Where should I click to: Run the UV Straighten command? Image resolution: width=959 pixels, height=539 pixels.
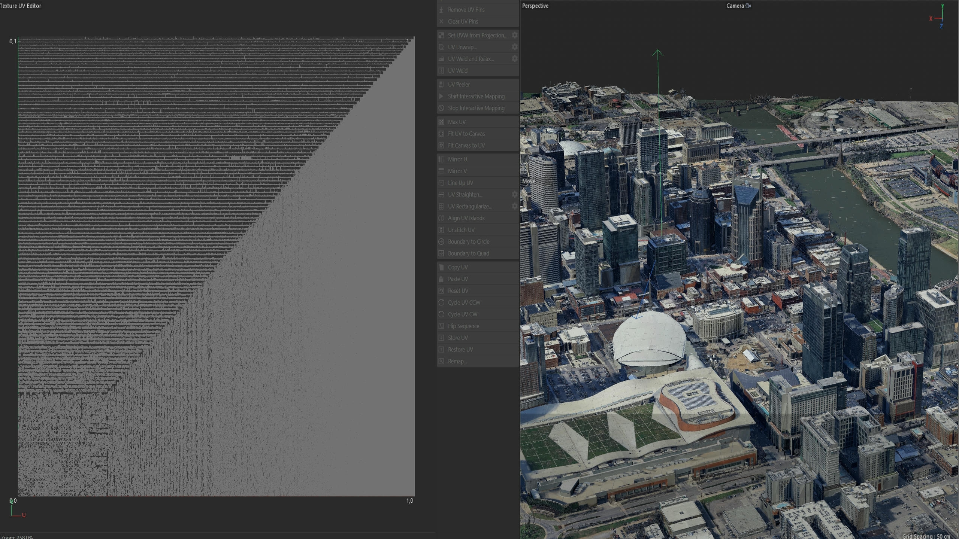473,195
